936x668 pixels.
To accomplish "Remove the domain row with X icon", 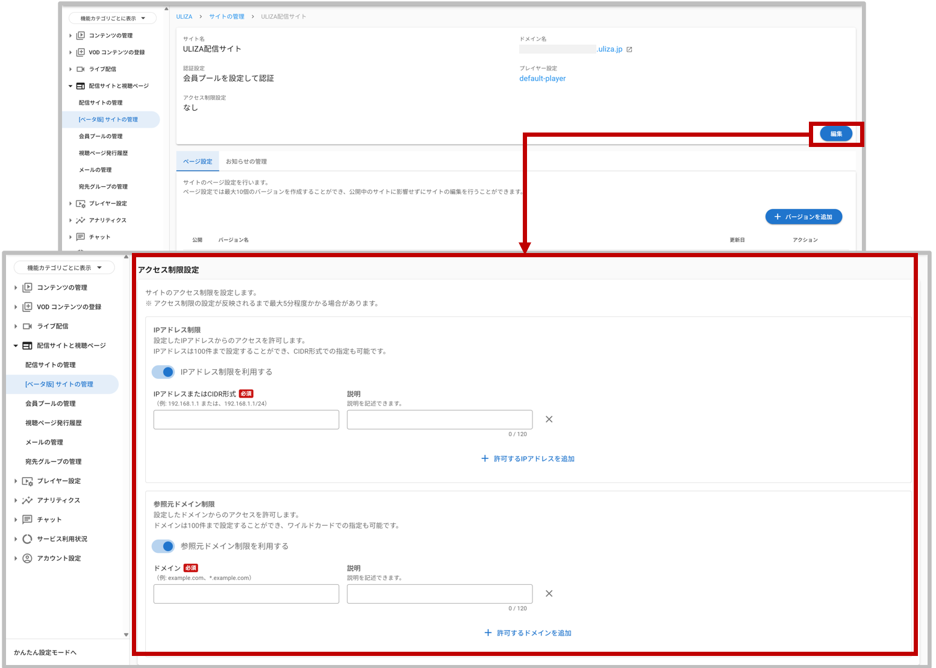I will tap(549, 593).
